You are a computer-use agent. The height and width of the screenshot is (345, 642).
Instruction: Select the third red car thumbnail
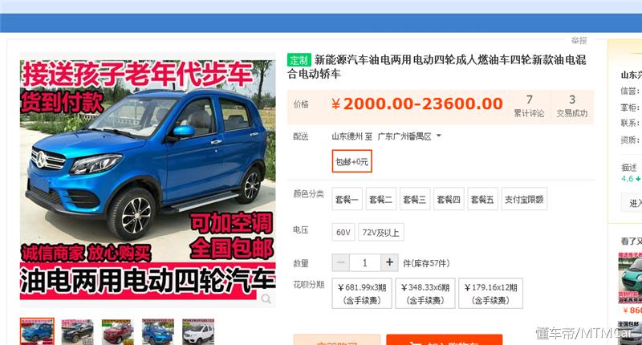117,332
